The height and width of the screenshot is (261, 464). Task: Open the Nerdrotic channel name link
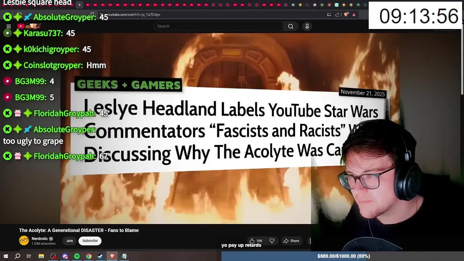(x=40, y=239)
